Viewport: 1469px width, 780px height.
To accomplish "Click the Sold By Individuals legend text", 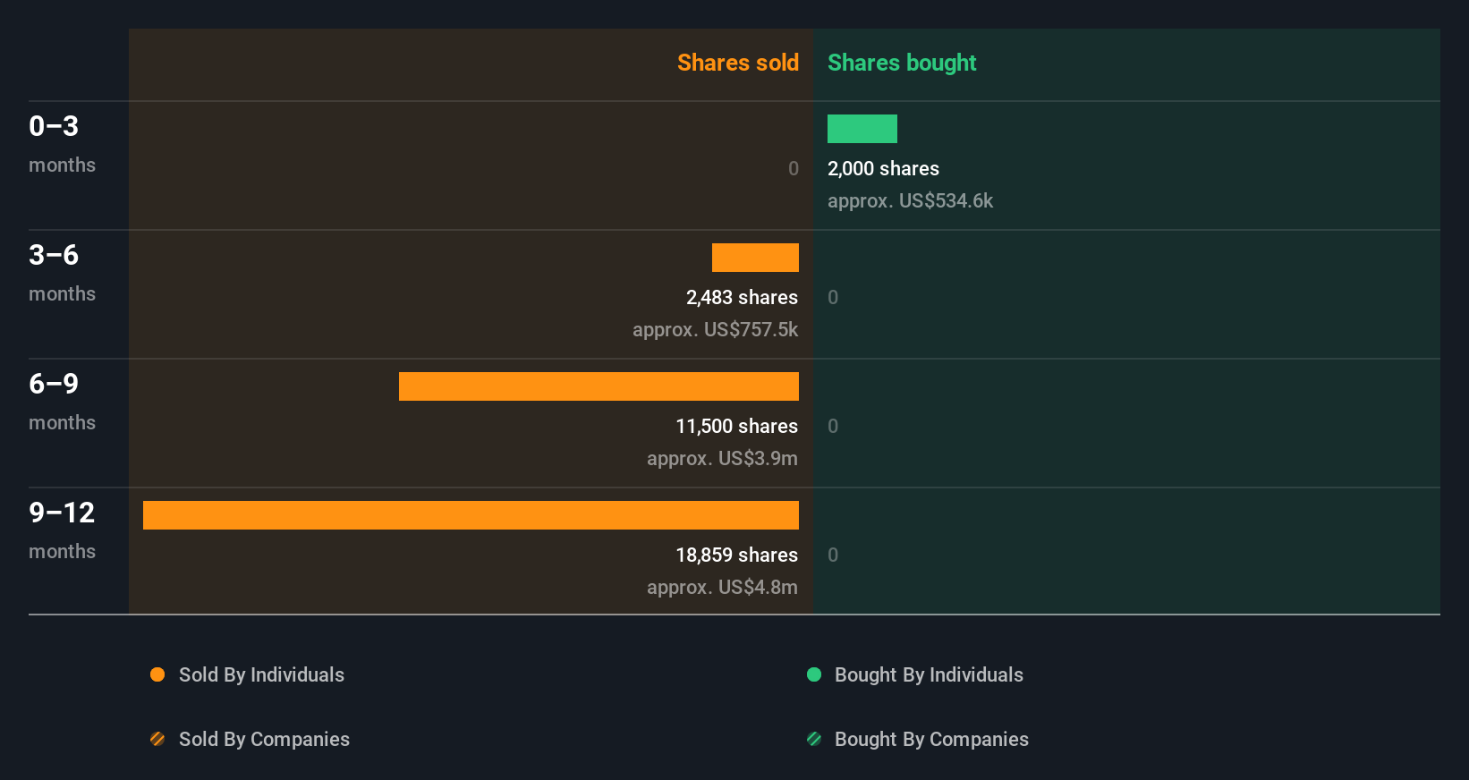I will pyautogui.click(x=261, y=674).
